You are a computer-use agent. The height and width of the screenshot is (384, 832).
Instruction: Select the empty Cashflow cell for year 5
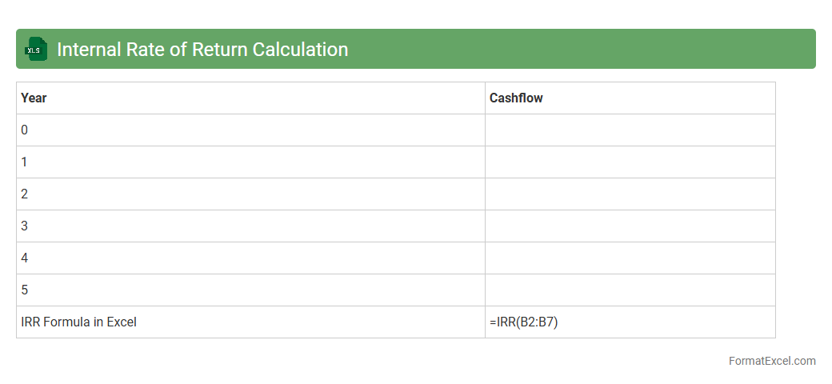pyautogui.click(x=630, y=290)
